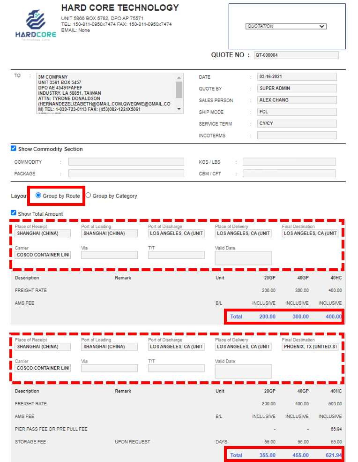
Task: Click the Ship Mode field showing FCL
Action: pyautogui.click(x=297, y=112)
